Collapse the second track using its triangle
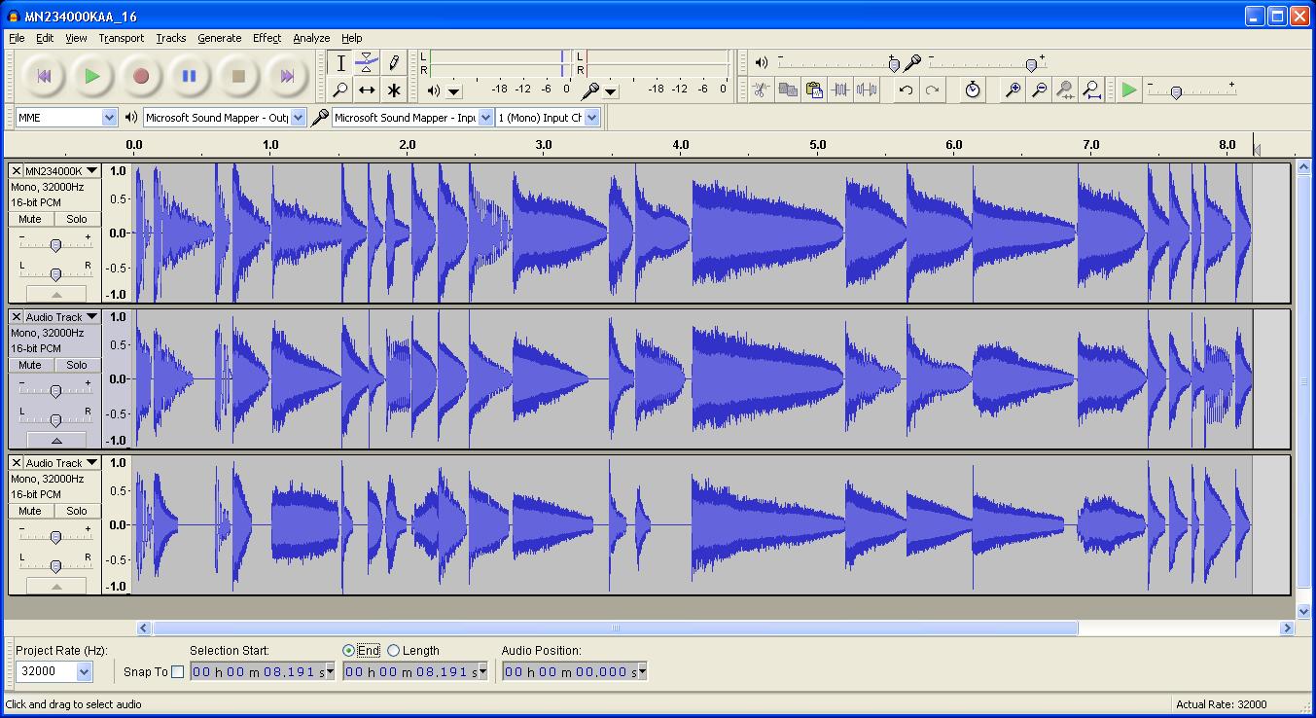 (55, 440)
